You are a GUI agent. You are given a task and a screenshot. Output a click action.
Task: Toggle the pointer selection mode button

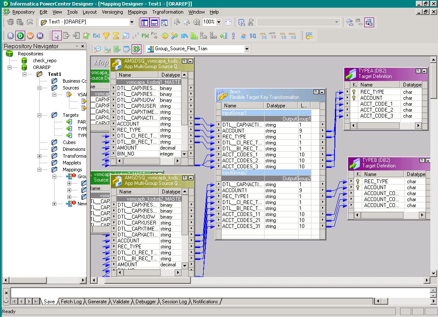tap(57, 35)
